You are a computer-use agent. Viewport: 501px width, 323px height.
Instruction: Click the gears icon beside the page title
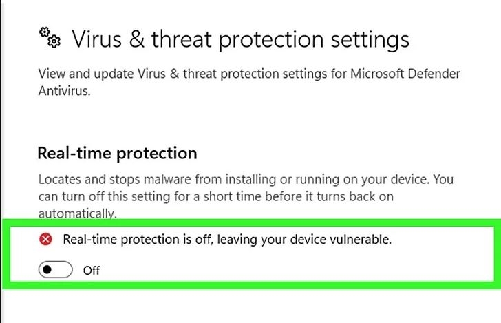coord(50,38)
